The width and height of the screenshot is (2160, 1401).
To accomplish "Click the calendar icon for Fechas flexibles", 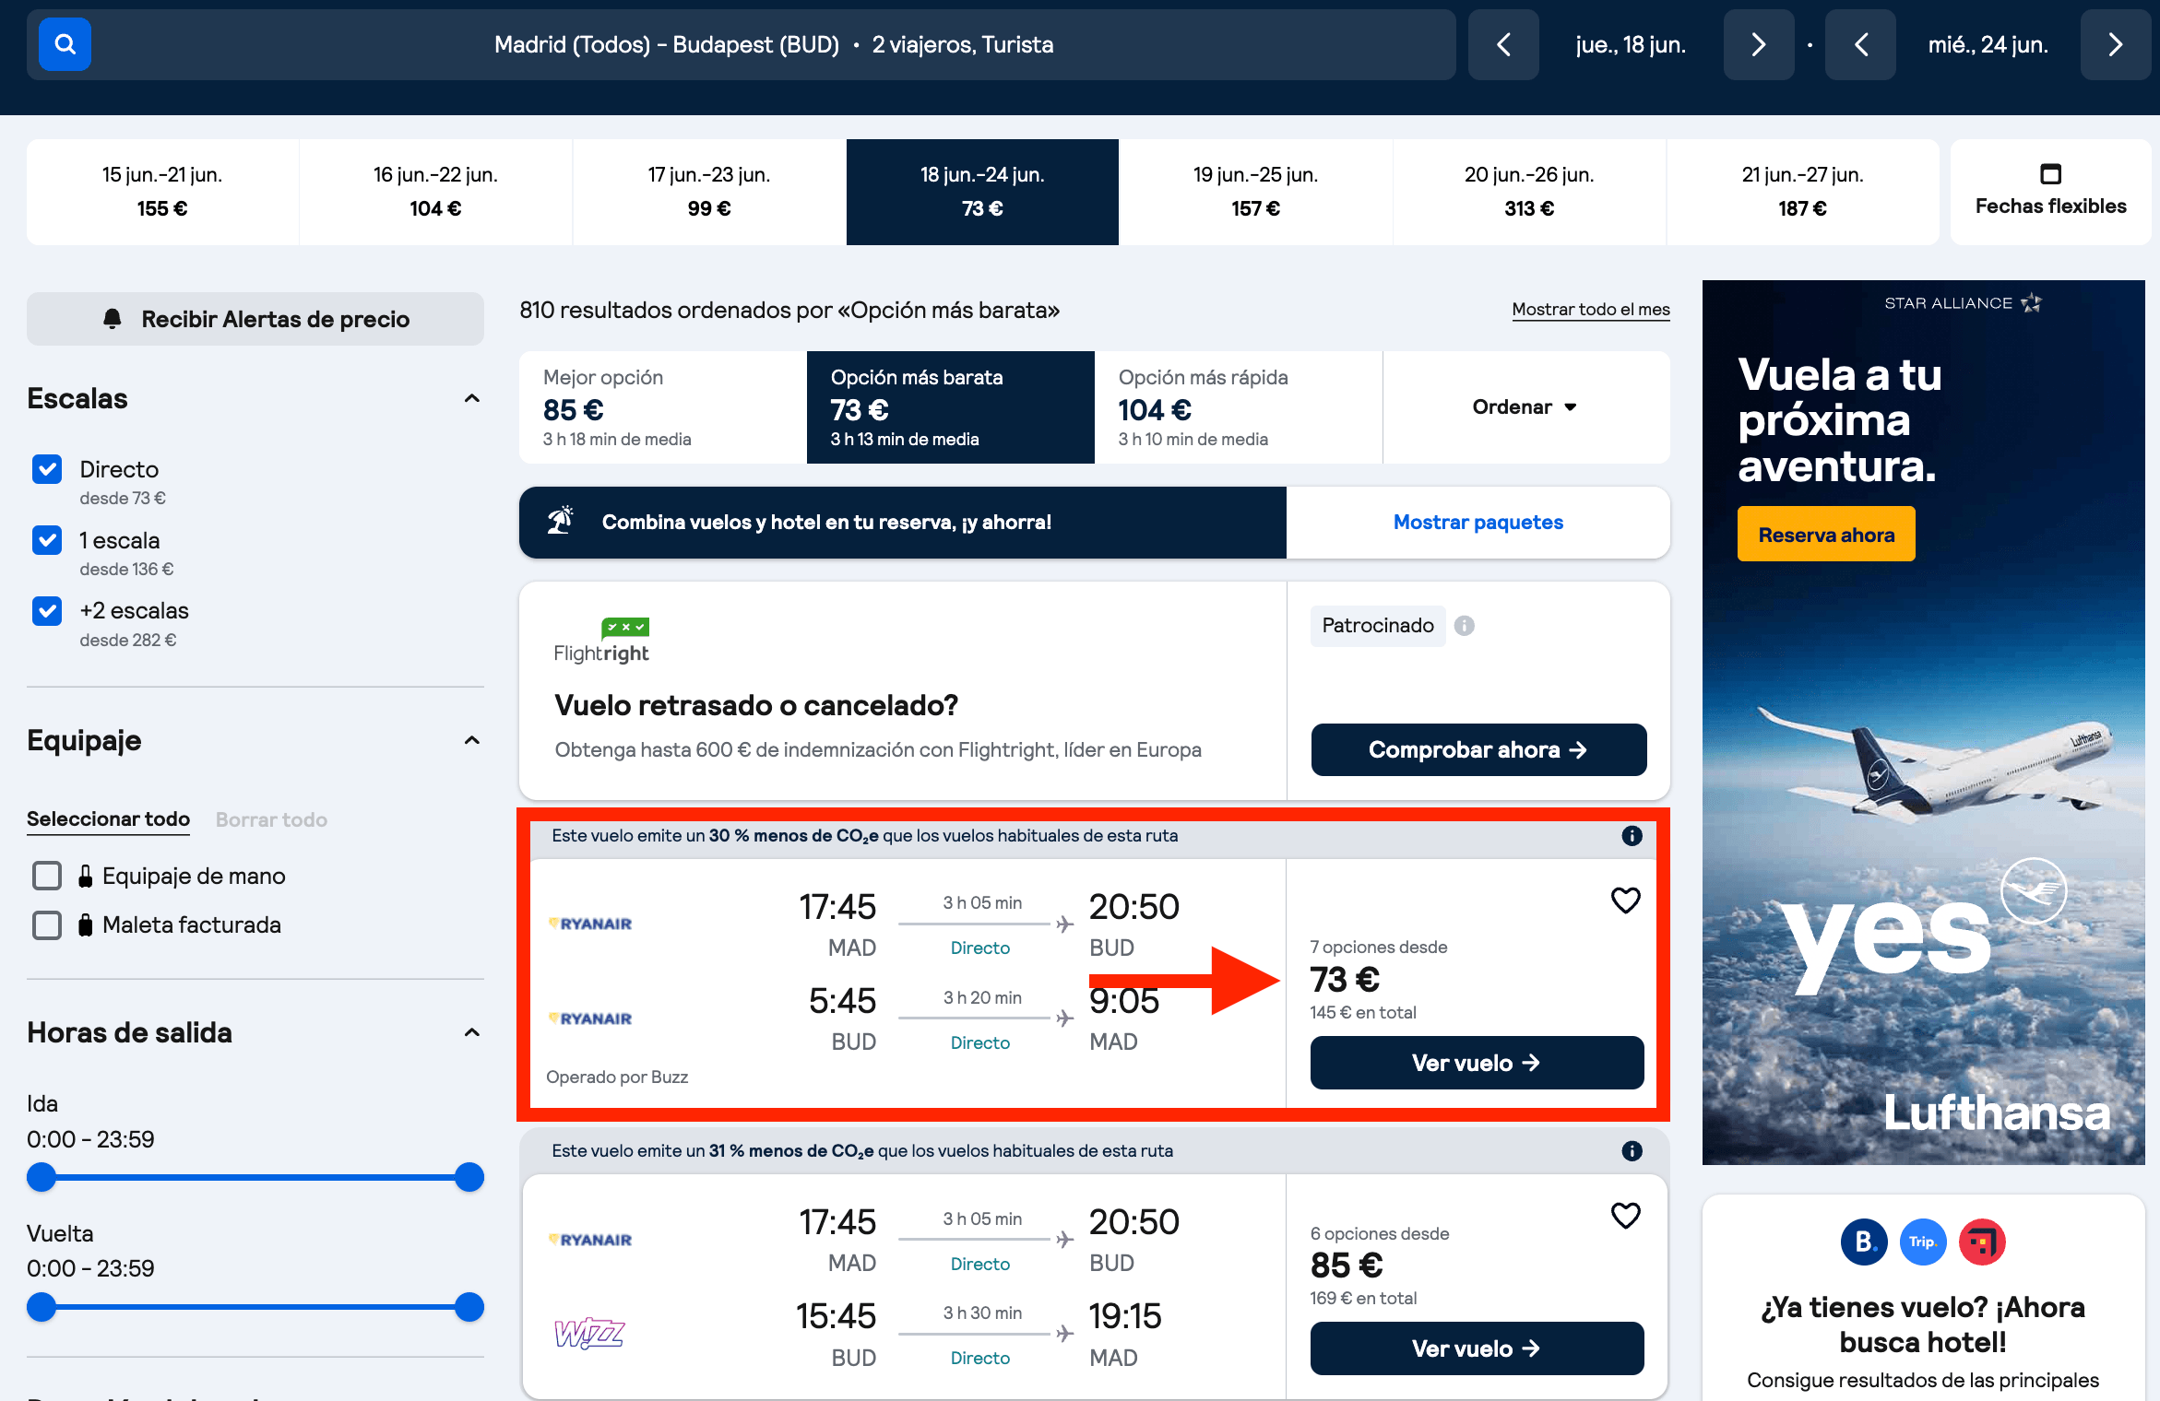I will 2050,173.
